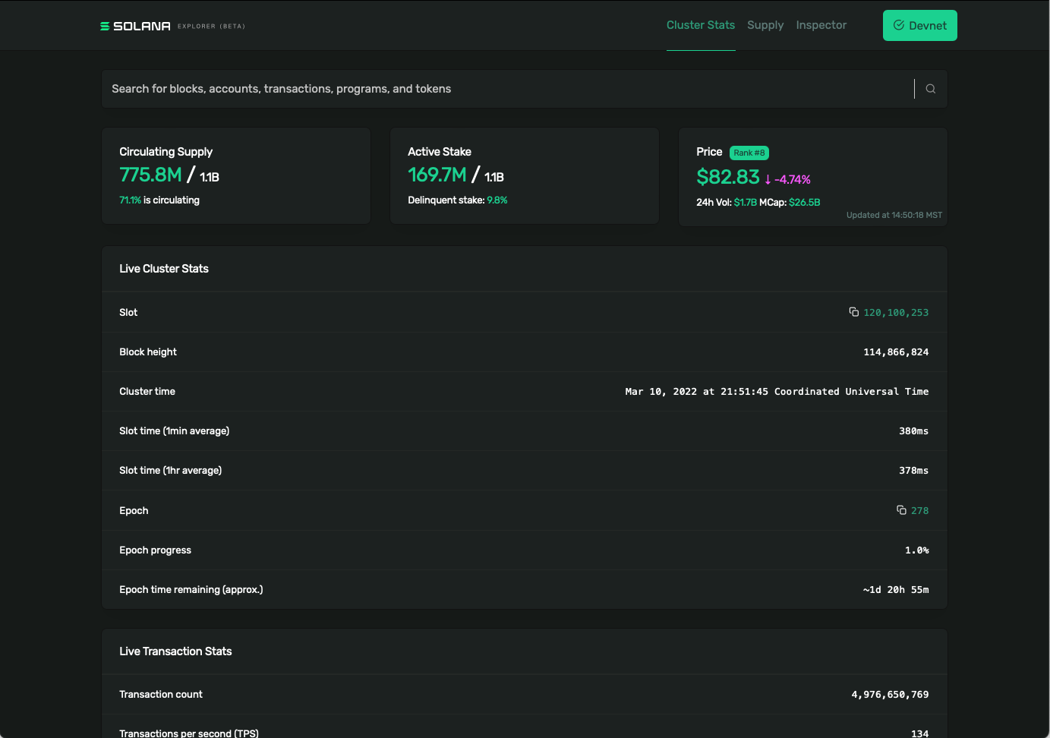Click the epoch progress 1.0% value
The height and width of the screenshot is (738, 1050).
coord(916,550)
